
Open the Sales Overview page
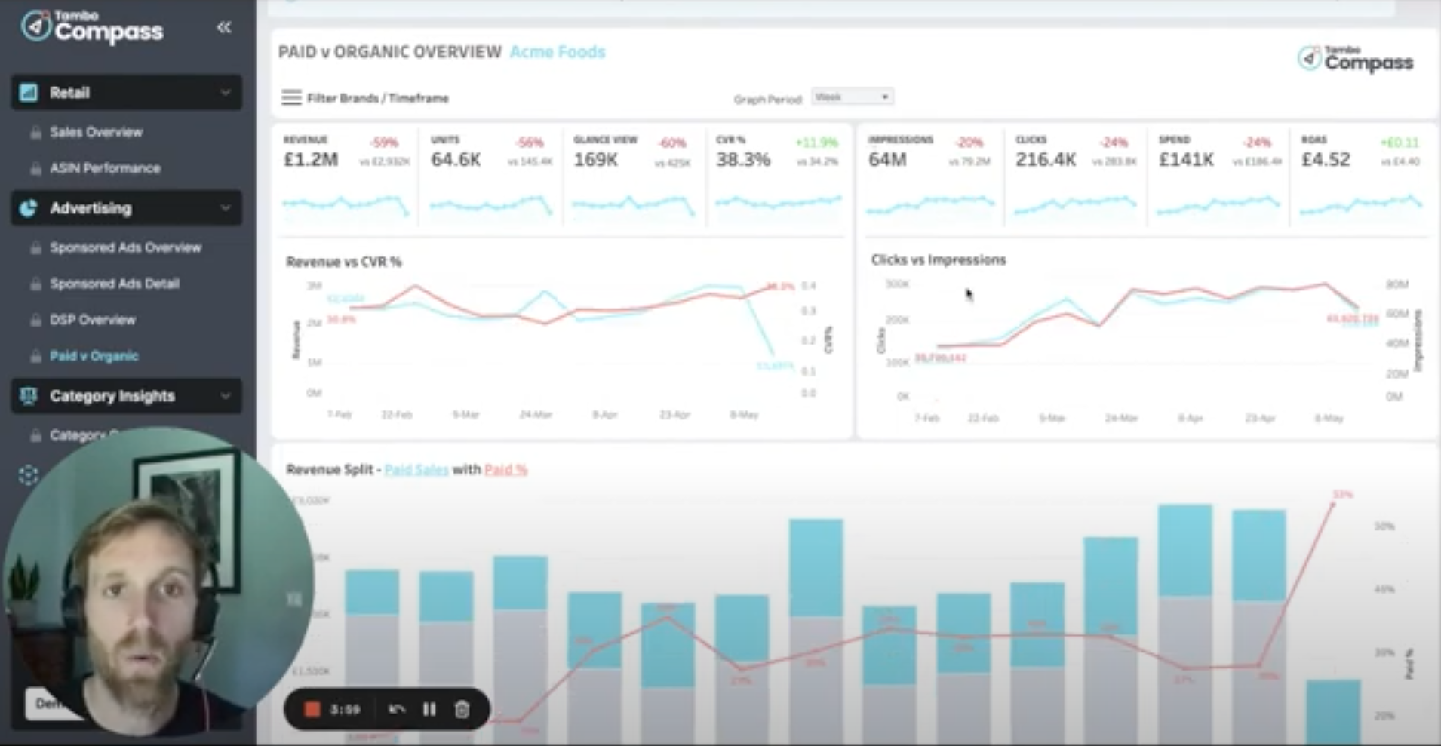[x=96, y=132]
